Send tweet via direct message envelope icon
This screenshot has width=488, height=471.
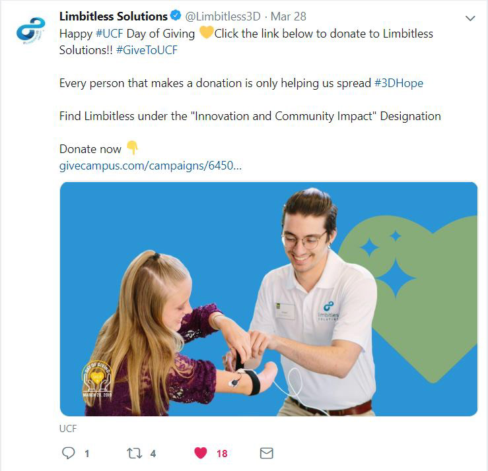[x=267, y=453]
